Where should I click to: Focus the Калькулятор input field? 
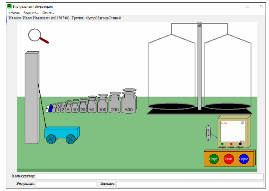(x=150, y=176)
